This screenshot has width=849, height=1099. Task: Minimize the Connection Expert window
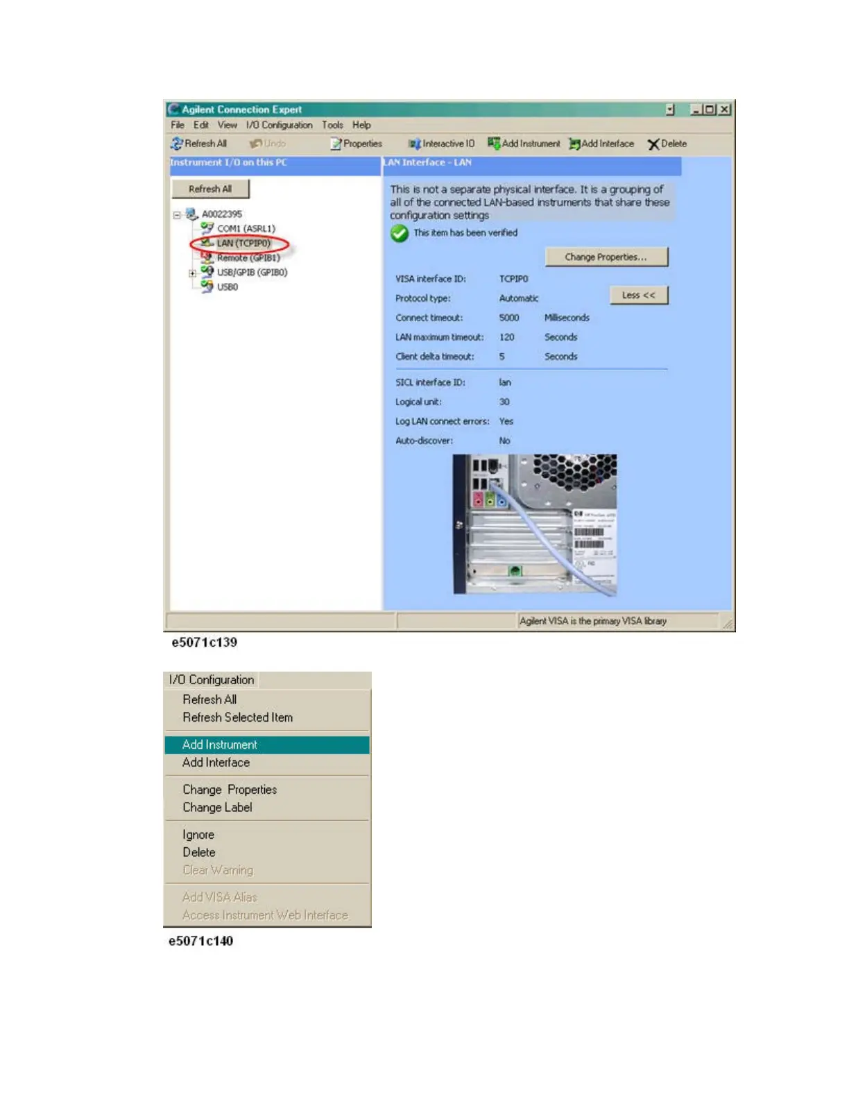697,110
